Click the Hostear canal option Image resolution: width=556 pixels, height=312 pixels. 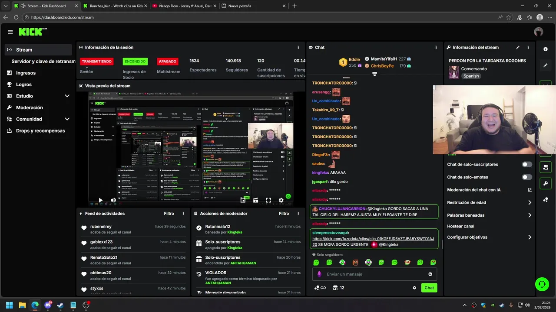[460, 226]
